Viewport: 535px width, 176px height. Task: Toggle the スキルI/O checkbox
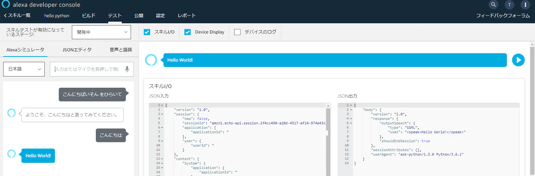pyautogui.click(x=147, y=32)
